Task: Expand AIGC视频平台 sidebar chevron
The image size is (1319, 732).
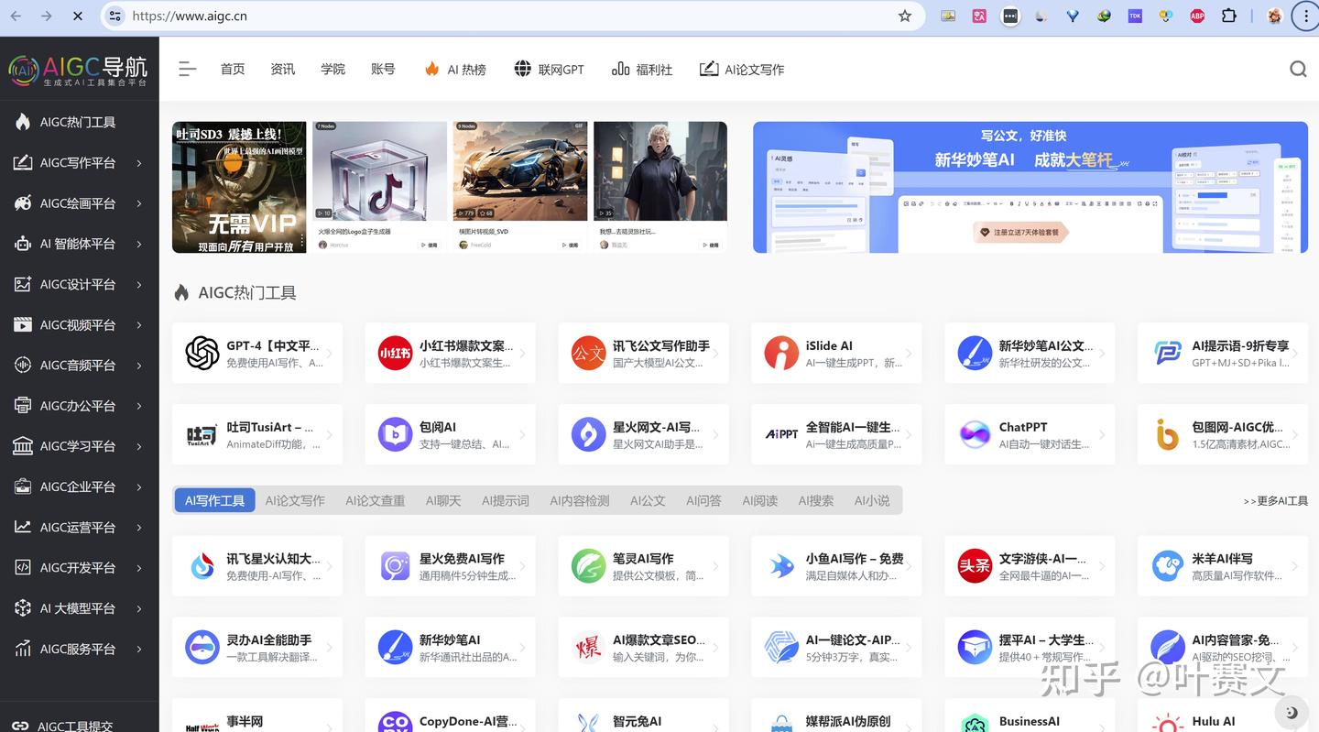Action: (x=139, y=325)
